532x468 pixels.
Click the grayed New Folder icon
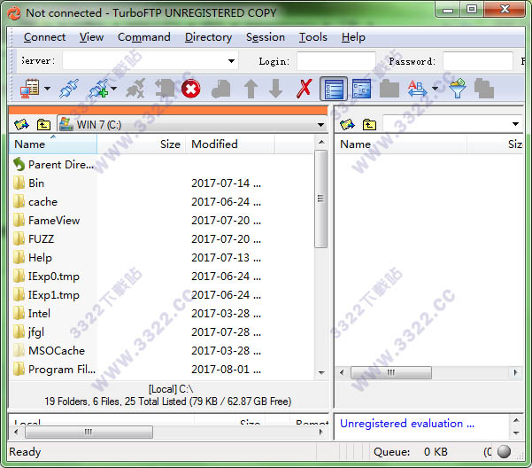tap(389, 89)
